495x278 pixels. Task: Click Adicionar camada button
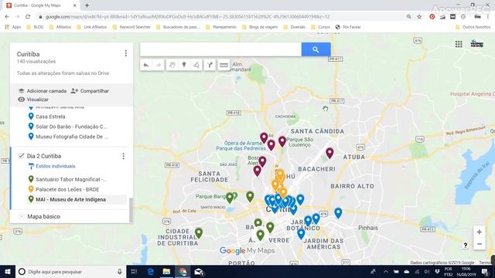43,91
